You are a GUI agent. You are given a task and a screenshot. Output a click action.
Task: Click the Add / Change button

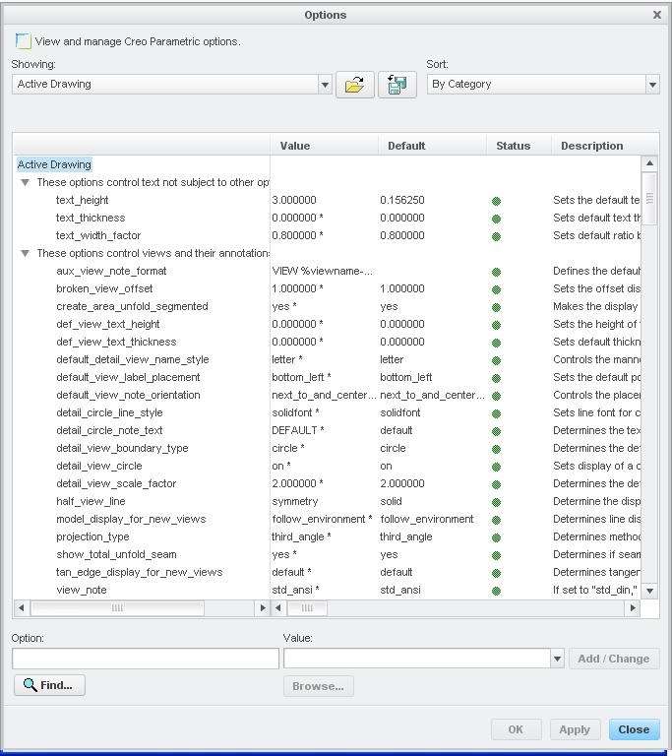pyautogui.click(x=614, y=659)
